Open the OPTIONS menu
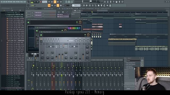 [x=18, y=2]
